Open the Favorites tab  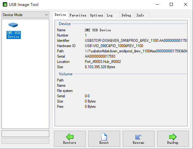(78, 15)
